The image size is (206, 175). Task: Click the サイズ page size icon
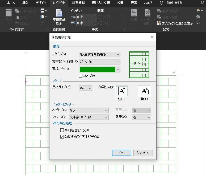(17, 17)
